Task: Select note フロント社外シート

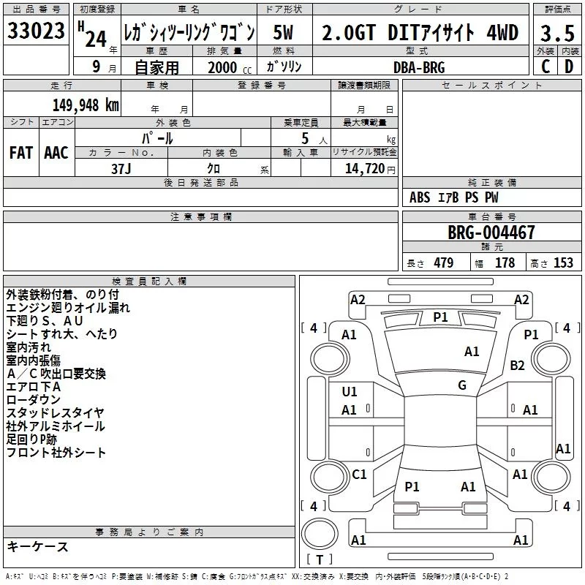Action: 56,453
